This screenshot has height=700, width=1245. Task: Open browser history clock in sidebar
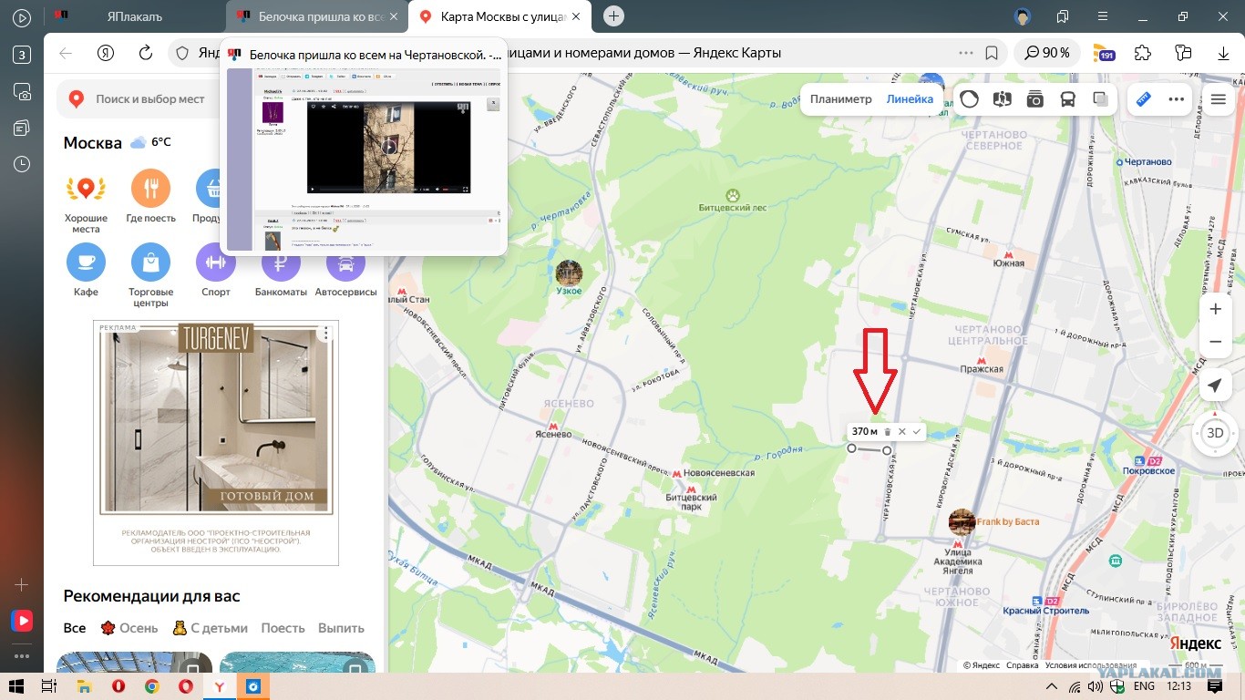[22, 164]
